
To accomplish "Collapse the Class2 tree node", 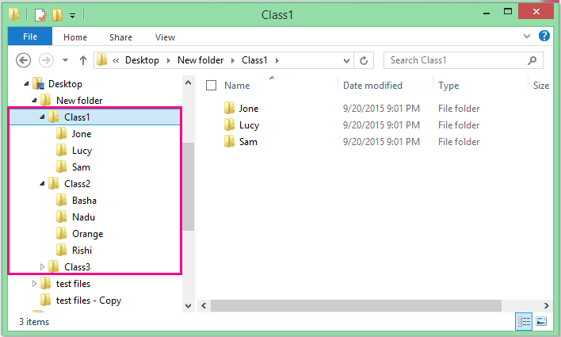I will (x=42, y=184).
